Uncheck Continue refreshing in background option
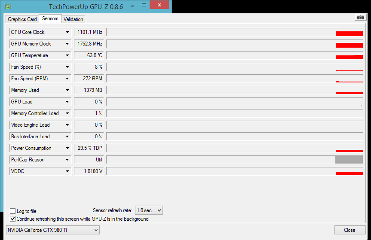Viewport: 371px width, 240px height. pos(13,219)
